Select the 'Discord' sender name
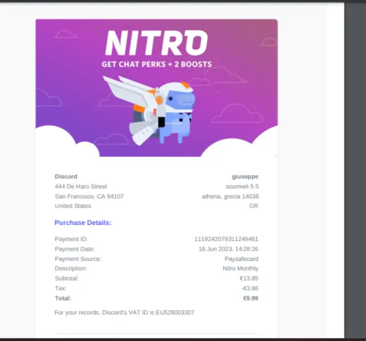The image size is (366, 341). pos(66,176)
